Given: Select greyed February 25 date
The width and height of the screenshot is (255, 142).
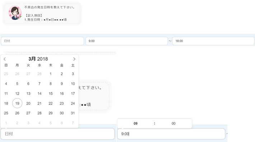Looking at the screenshot, I should coord(6,74).
